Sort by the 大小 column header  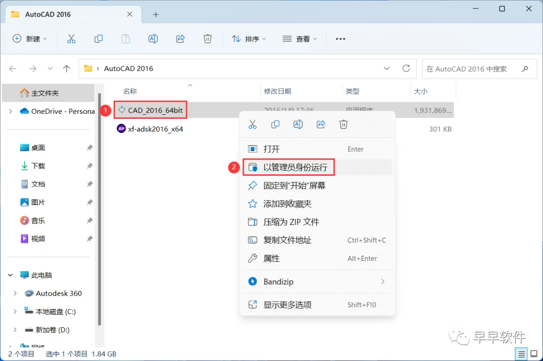pyautogui.click(x=421, y=91)
